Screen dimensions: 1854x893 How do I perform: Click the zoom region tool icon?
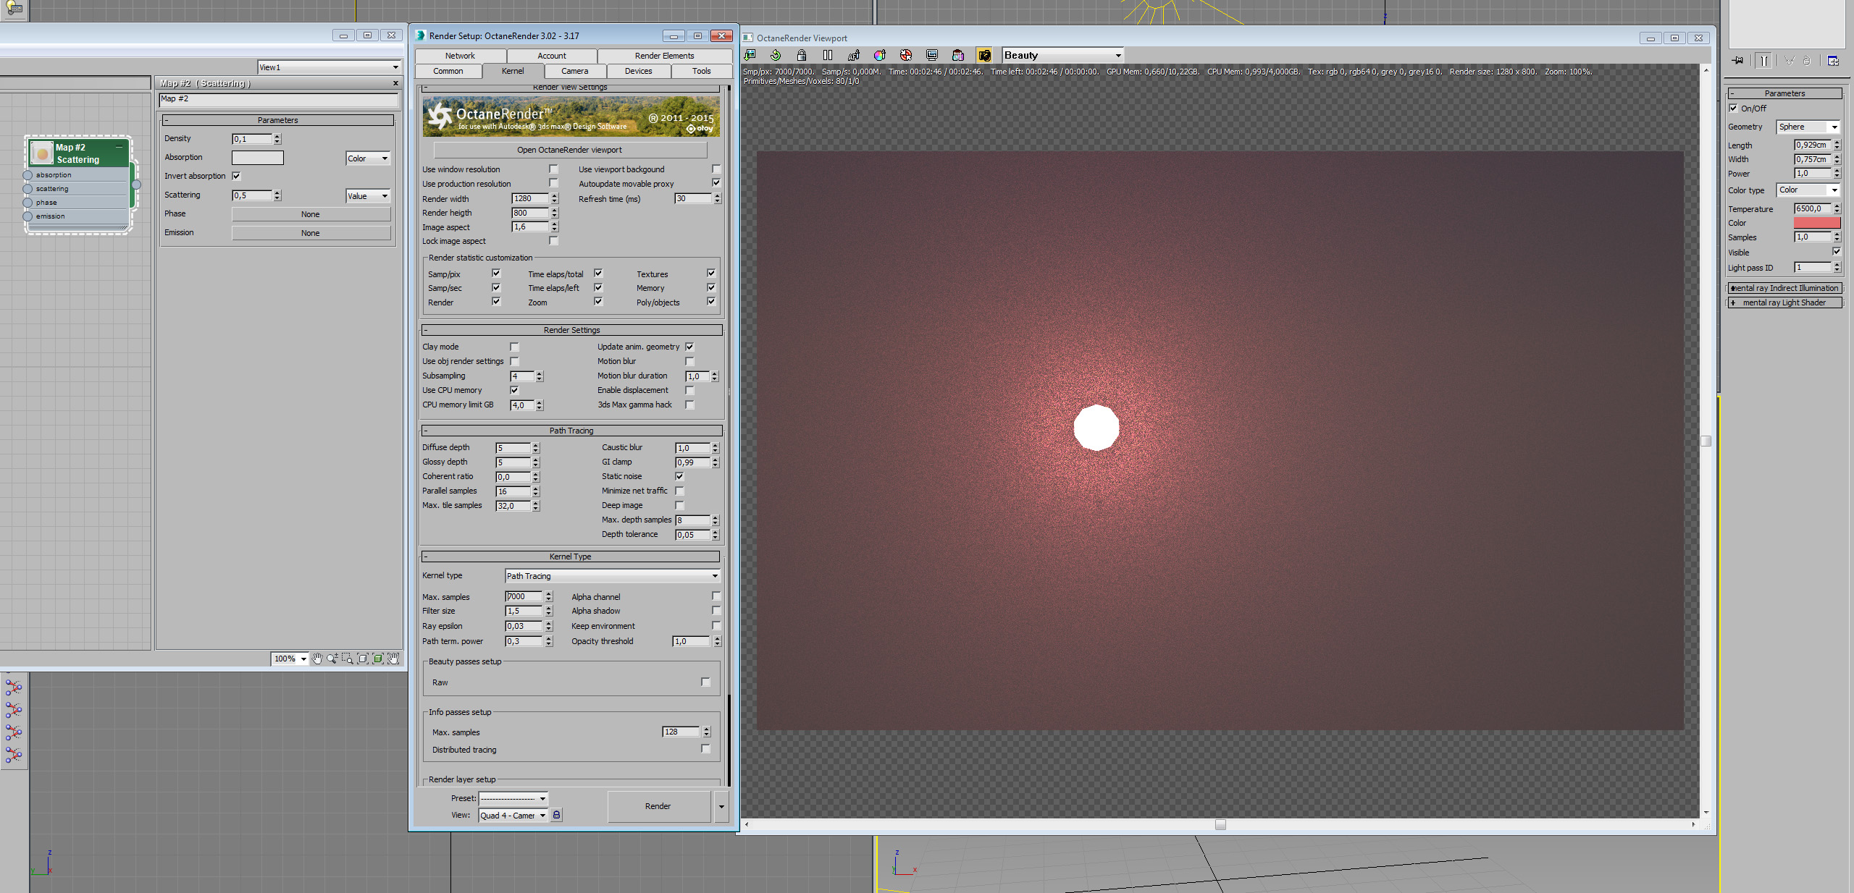click(348, 659)
